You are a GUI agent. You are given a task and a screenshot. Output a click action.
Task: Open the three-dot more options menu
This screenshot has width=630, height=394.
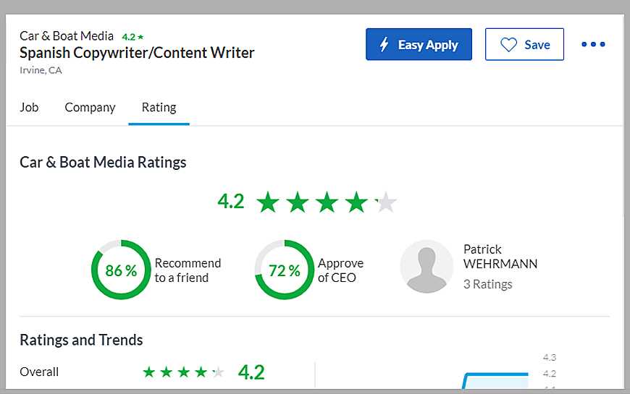(x=593, y=45)
